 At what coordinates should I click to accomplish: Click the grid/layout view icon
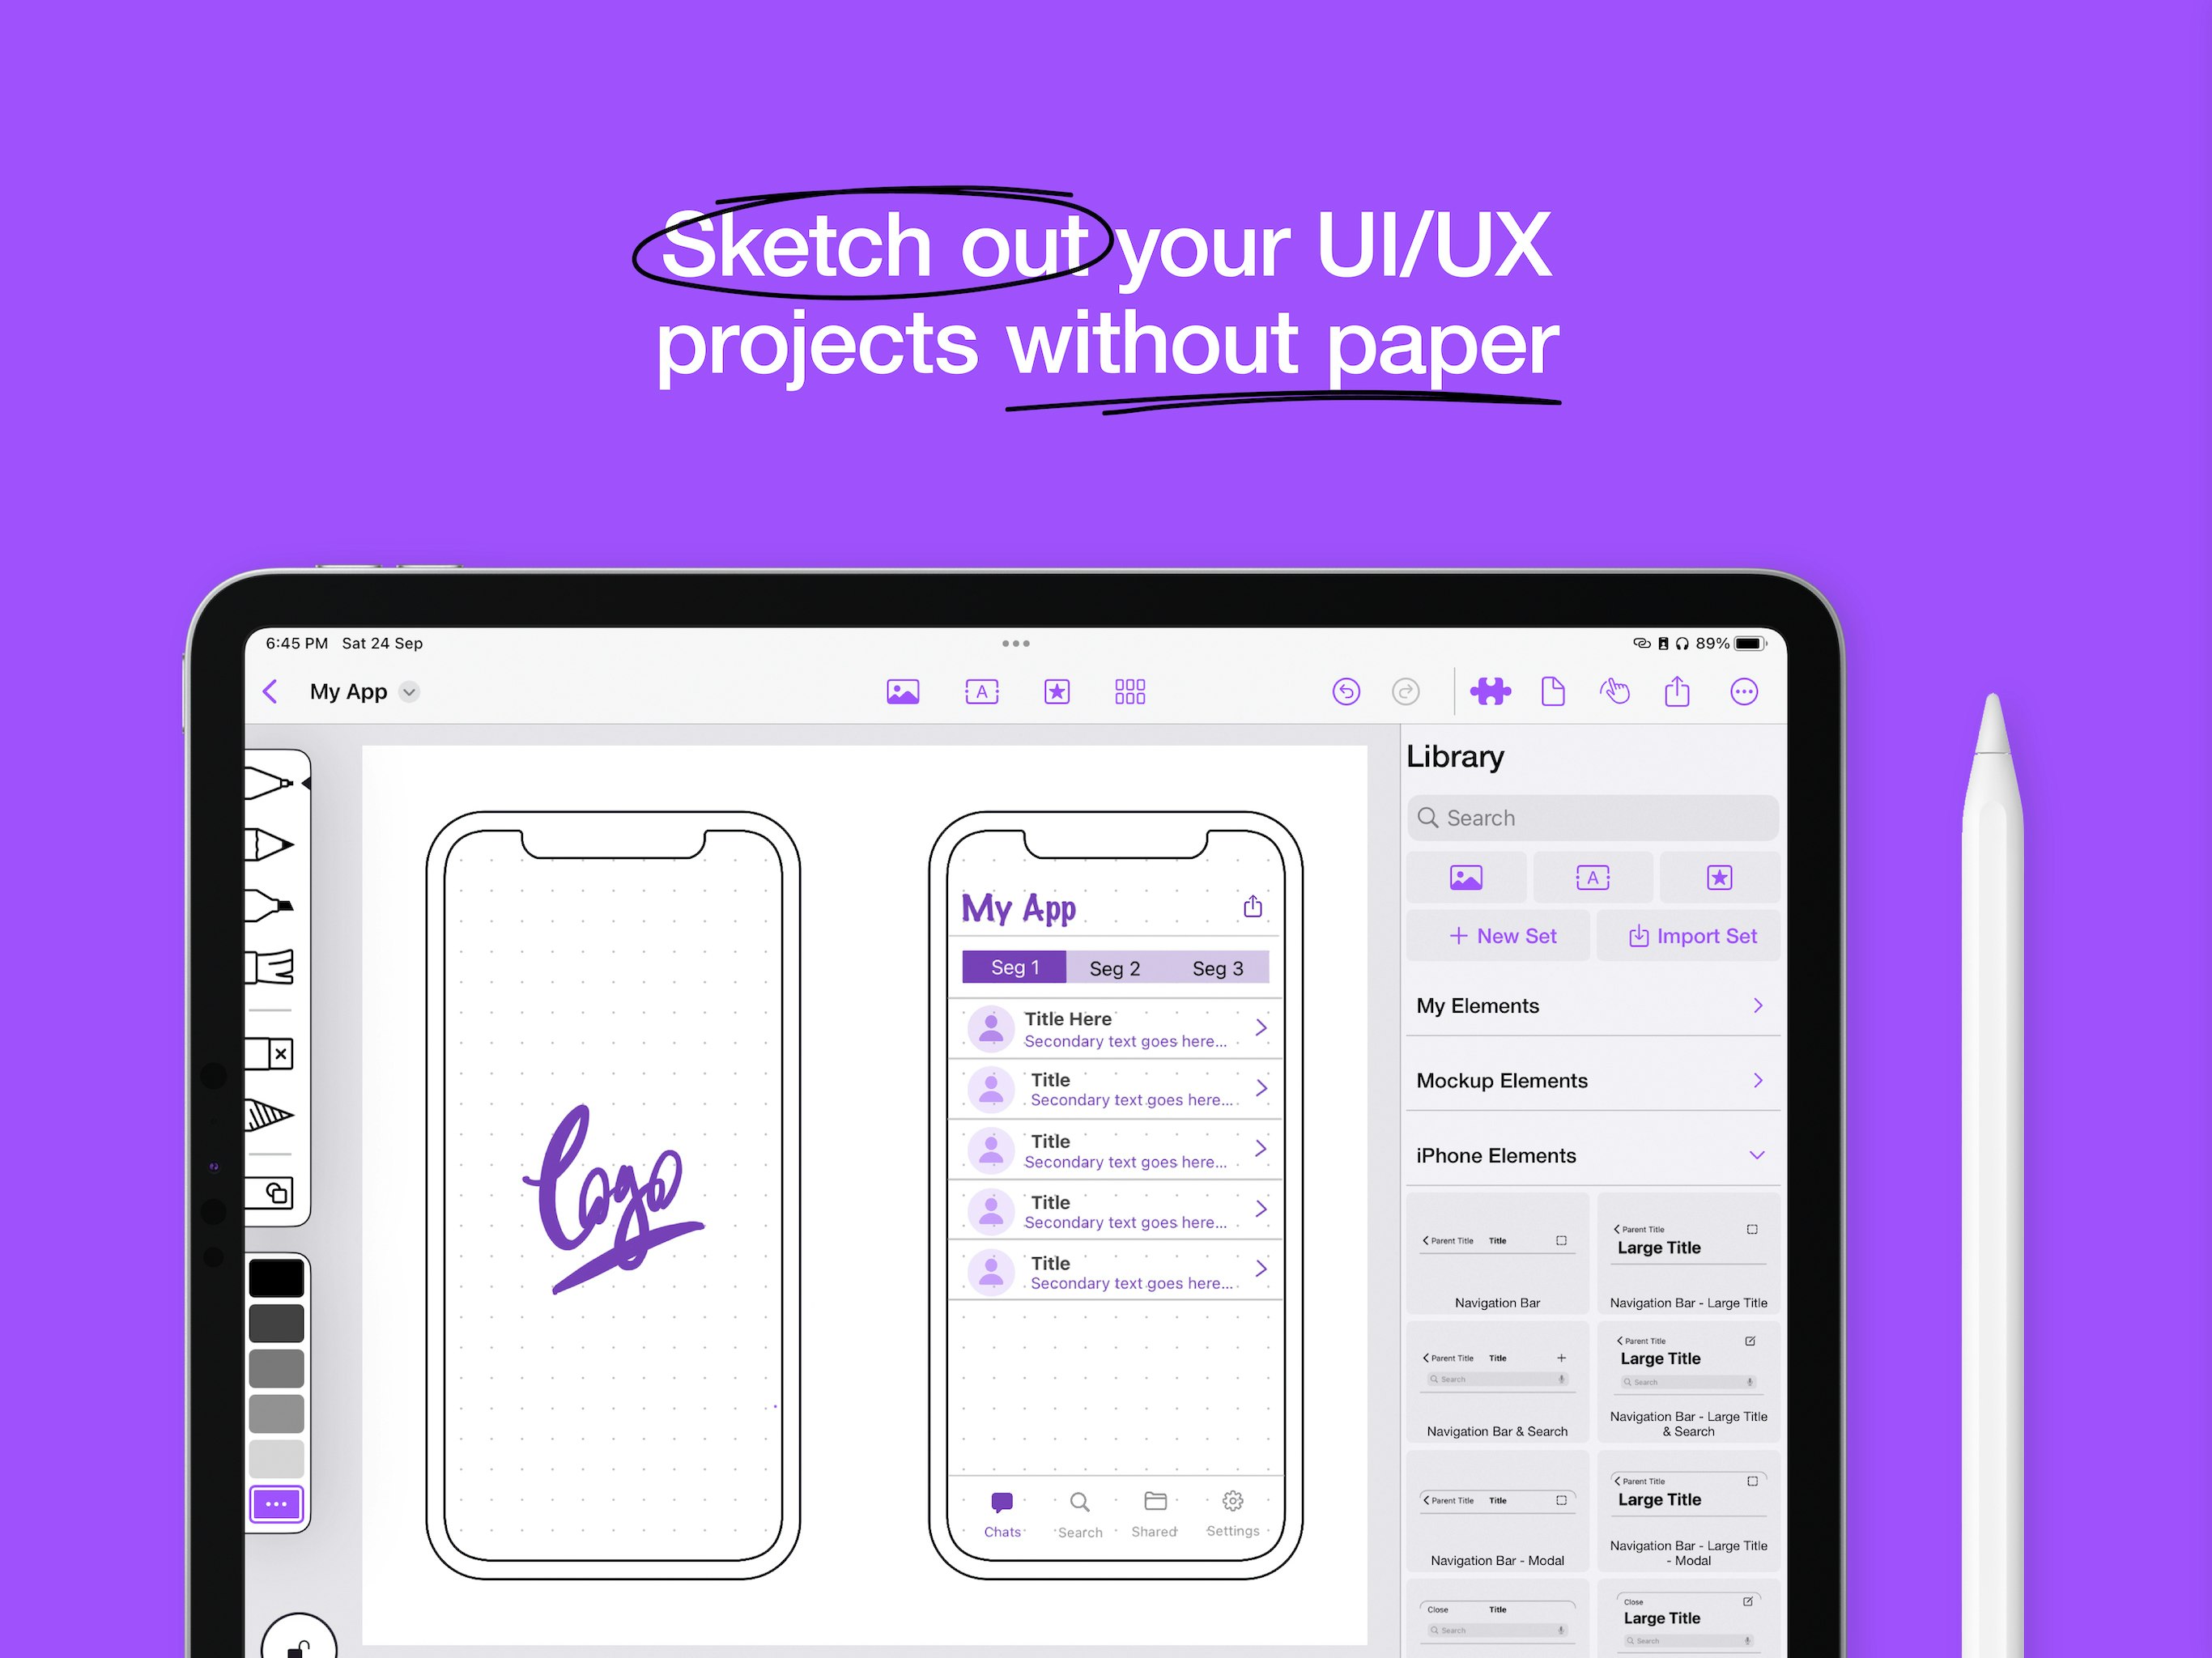click(1129, 699)
